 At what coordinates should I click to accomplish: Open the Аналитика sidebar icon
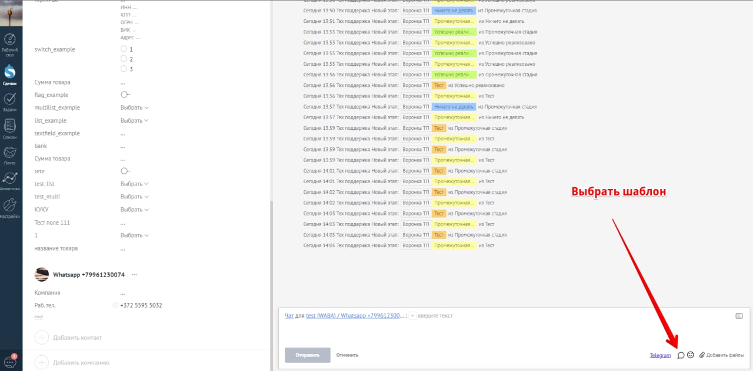[x=9, y=181]
